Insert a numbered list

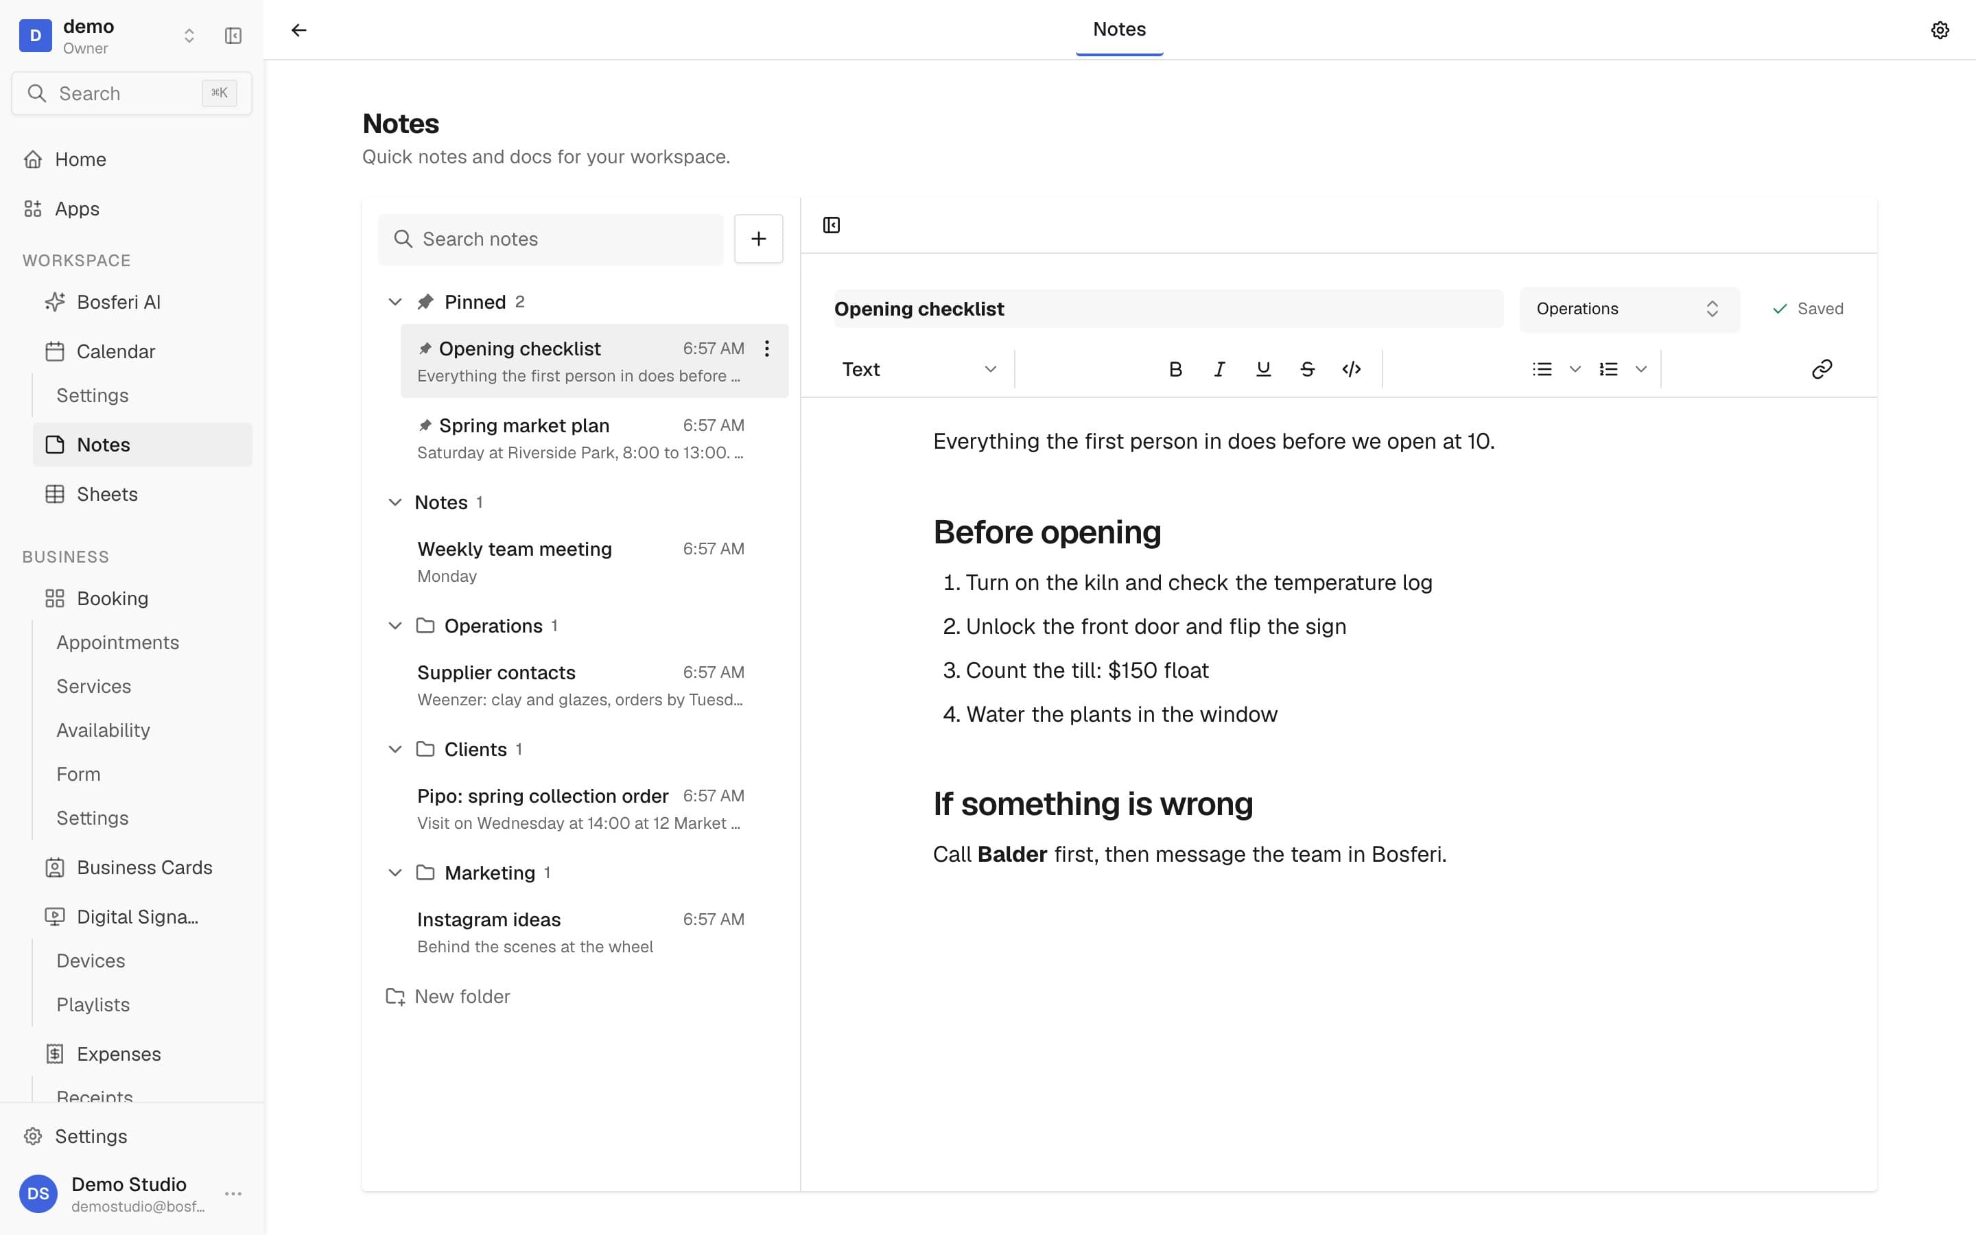tap(1608, 369)
